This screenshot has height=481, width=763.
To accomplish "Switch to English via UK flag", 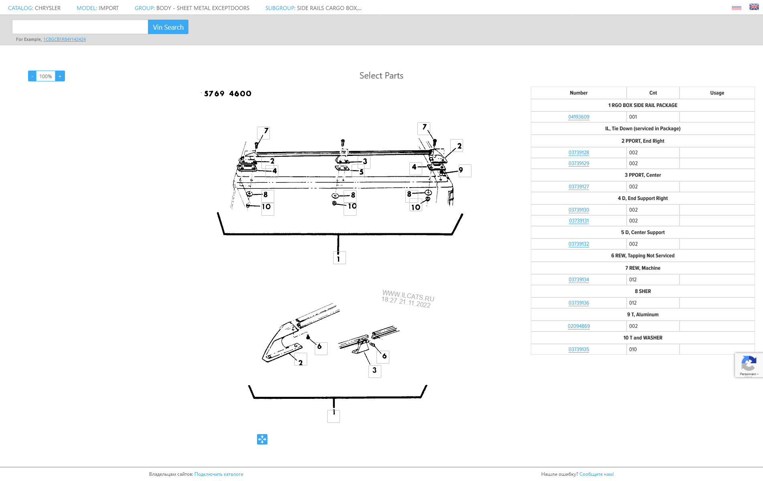I will coord(754,7).
